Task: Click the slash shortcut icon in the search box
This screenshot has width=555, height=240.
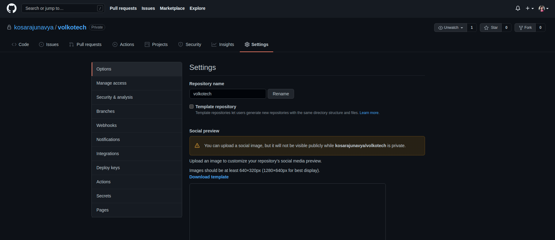Action: (x=100, y=8)
